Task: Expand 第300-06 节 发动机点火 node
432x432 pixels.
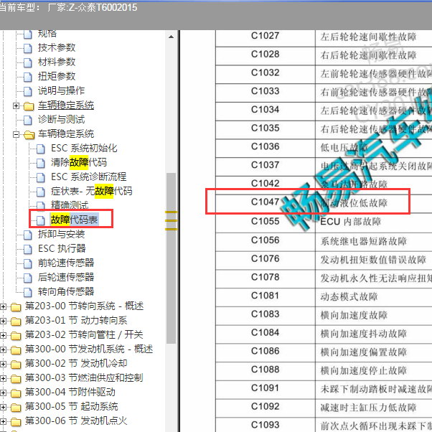Action: pyautogui.click(x=3, y=421)
